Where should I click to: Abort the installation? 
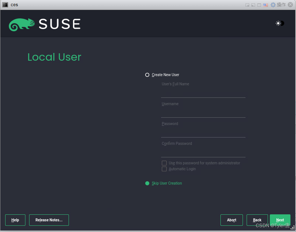pyautogui.click(x=231, y=220)
